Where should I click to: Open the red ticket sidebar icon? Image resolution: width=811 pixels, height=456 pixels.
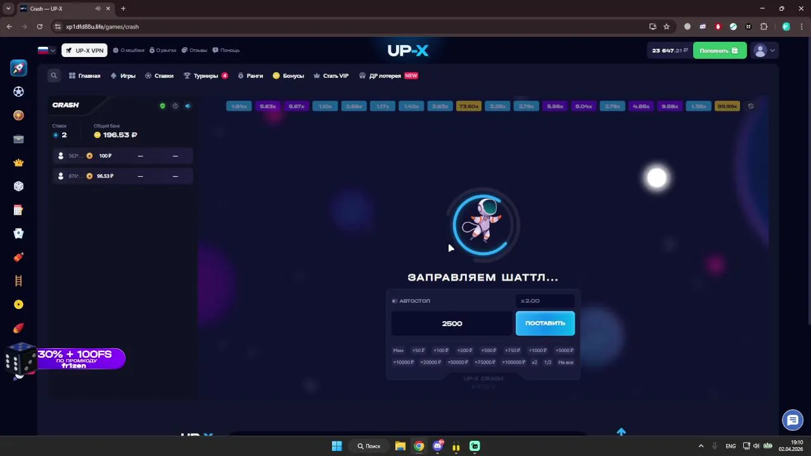click(x=18, y=257)
